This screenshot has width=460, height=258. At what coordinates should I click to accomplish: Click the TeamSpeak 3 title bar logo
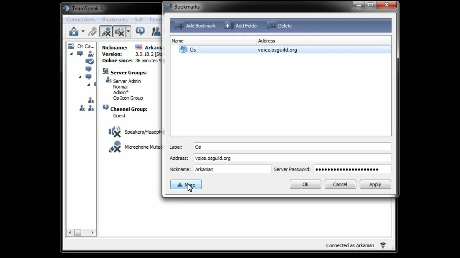pos(66,8)
